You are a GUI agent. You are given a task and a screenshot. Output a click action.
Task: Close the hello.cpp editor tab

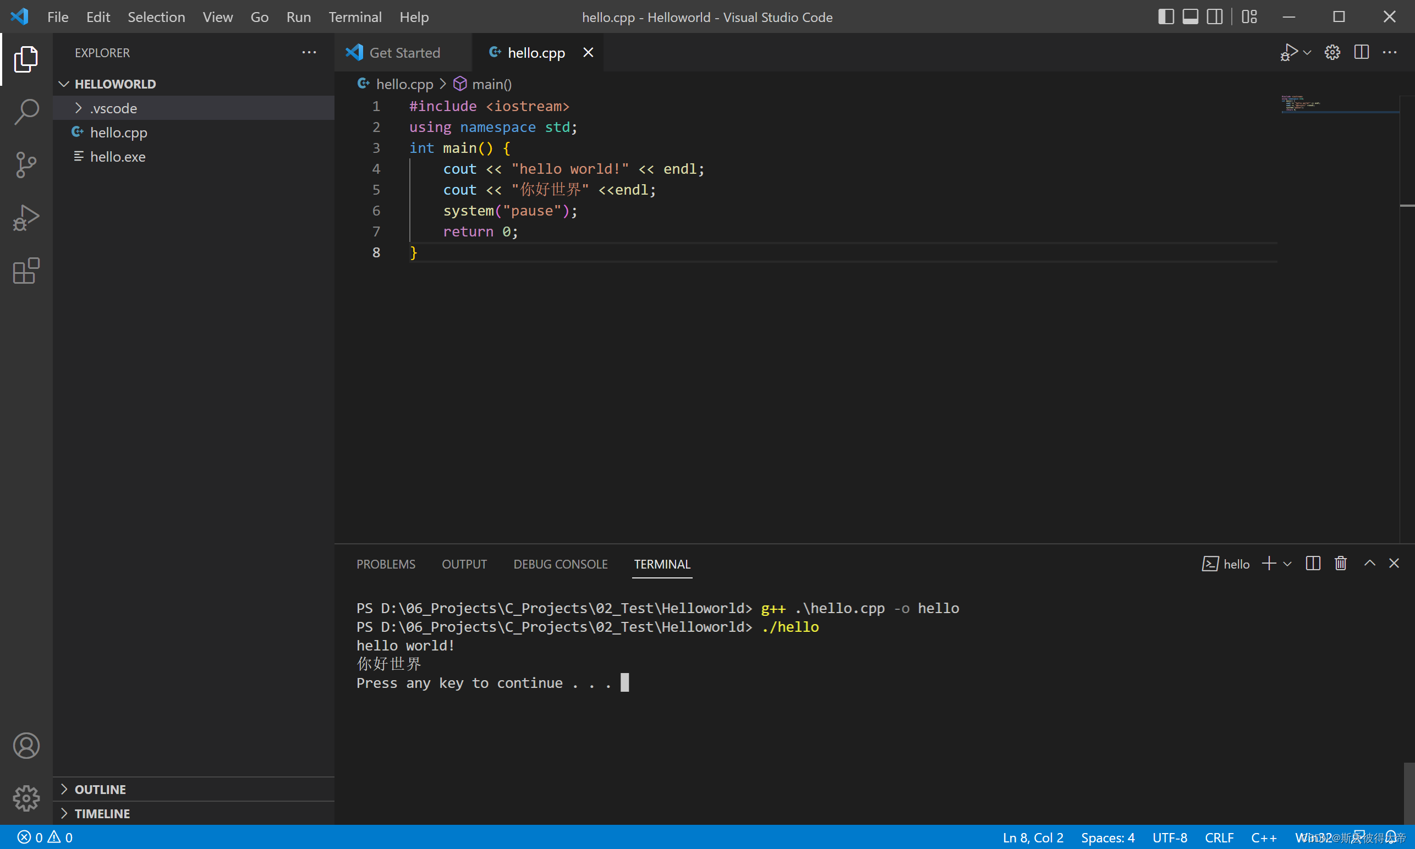588,52
